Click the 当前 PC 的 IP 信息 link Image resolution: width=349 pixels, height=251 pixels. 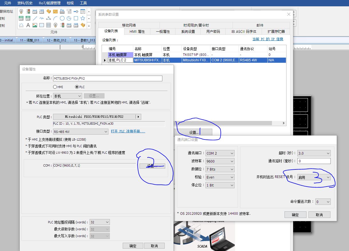268,39
